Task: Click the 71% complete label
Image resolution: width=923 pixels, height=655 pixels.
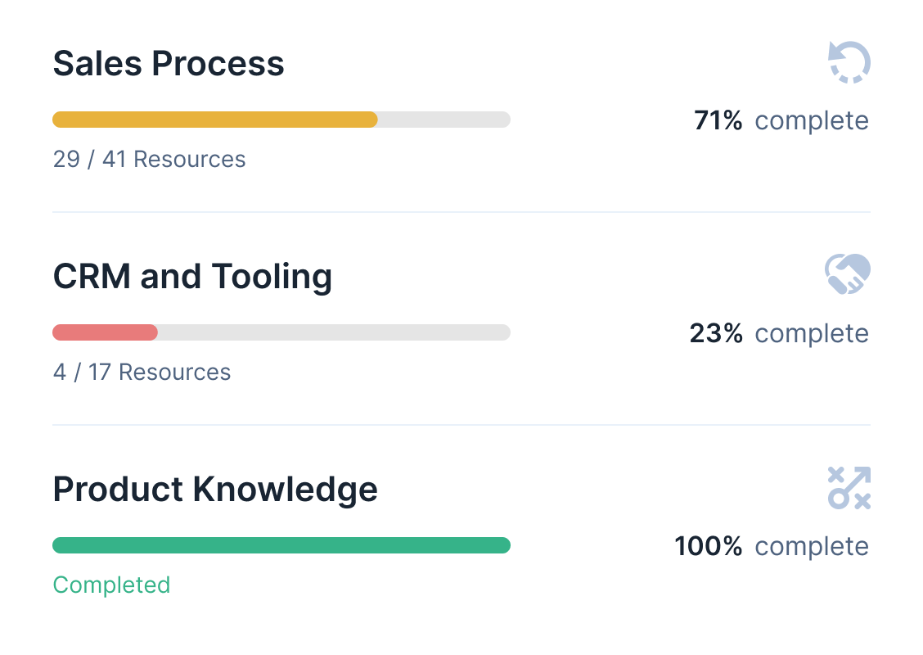Action: click(781, 120)
